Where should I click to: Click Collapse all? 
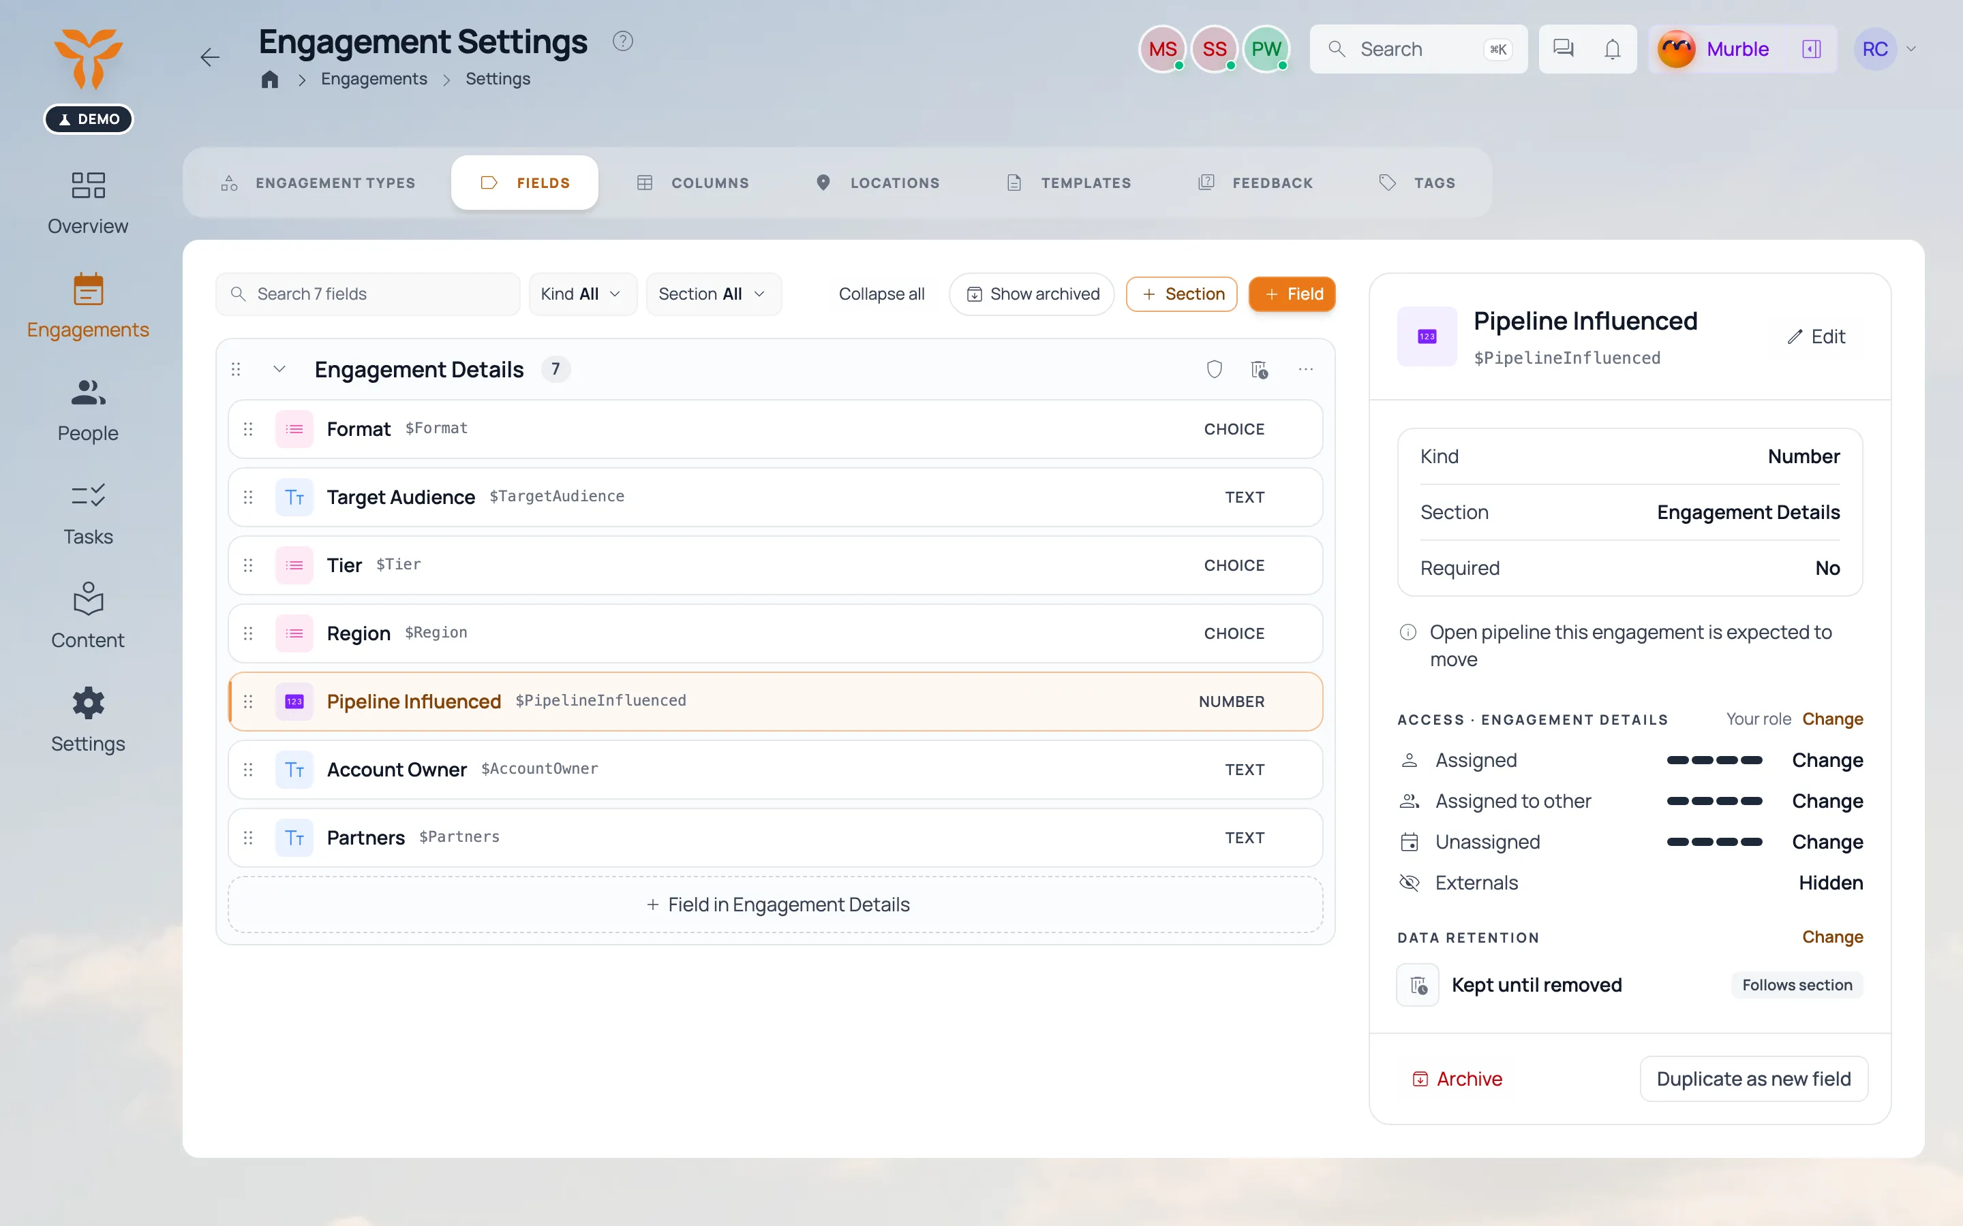(882, 294)
